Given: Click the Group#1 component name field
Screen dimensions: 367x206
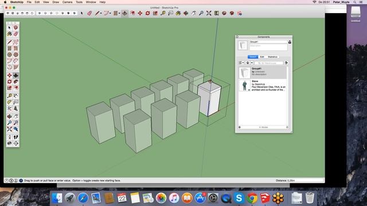Looking at the screenshot, I should pyautogui.click(x=268, y=42).
